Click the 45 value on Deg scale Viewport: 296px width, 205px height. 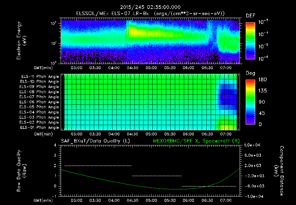click(x=262, y=113)
